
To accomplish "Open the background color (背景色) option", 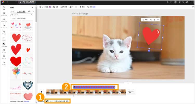I will click(64, 7).
